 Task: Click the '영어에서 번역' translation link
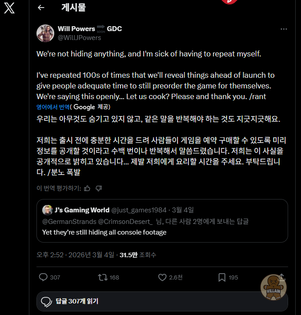click(53, 107)
